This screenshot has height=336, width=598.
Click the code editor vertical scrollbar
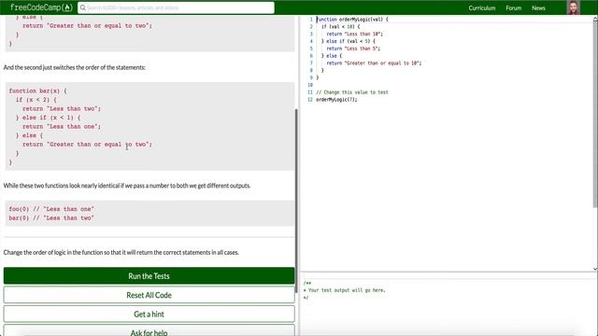[x=595, y=114]
